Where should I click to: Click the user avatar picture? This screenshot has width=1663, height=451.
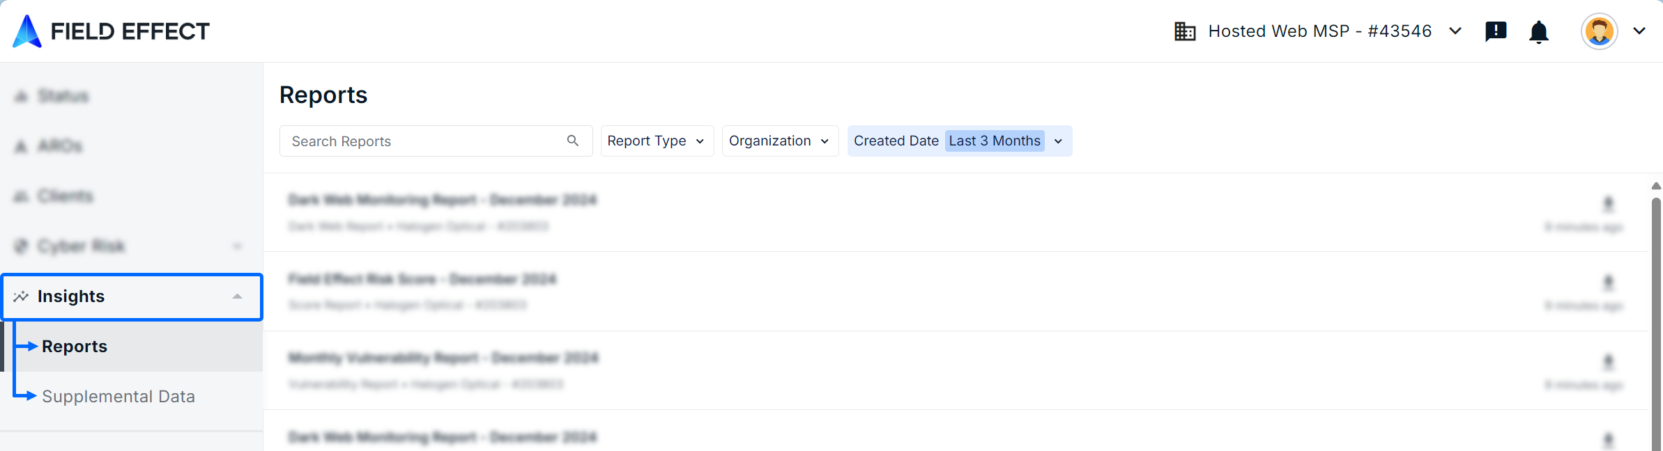1600,31
